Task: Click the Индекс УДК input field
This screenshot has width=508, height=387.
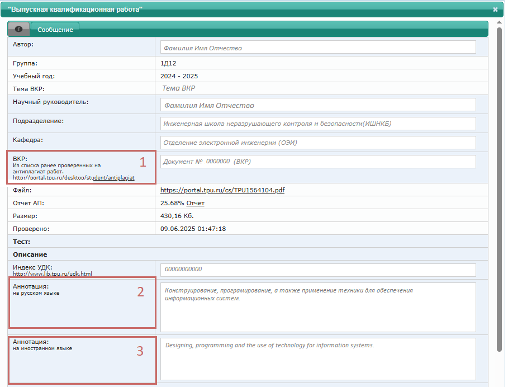Action: (318, 270)
